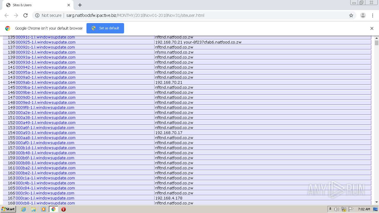Dismiss the default browser notification bar

372,28
